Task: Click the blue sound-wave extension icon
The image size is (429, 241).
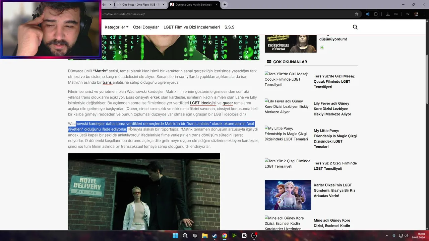Action: tap(368, 14)
